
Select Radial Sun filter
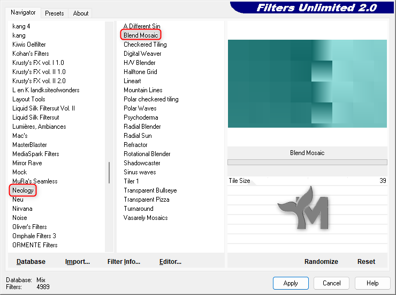pyautogui.click(x=138, y=136)
